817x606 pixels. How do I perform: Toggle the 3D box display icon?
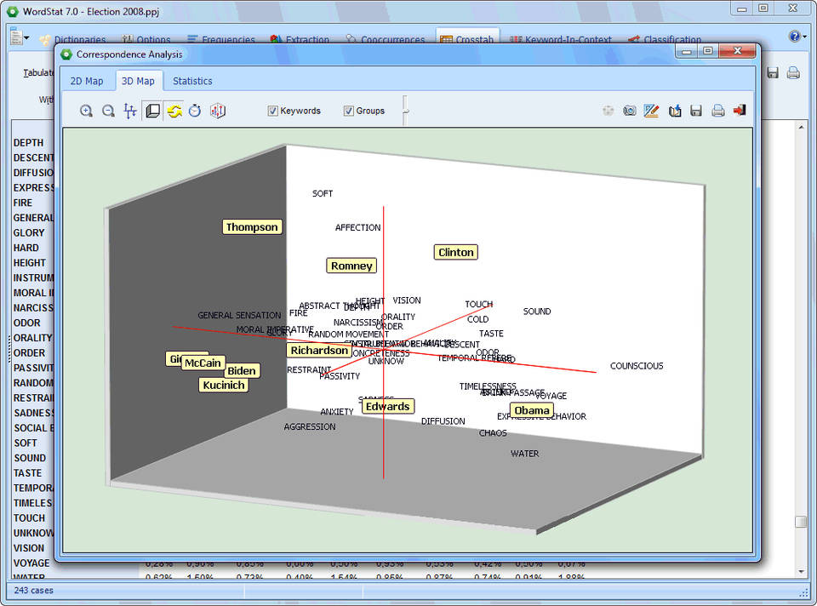(x=153, y=111)
